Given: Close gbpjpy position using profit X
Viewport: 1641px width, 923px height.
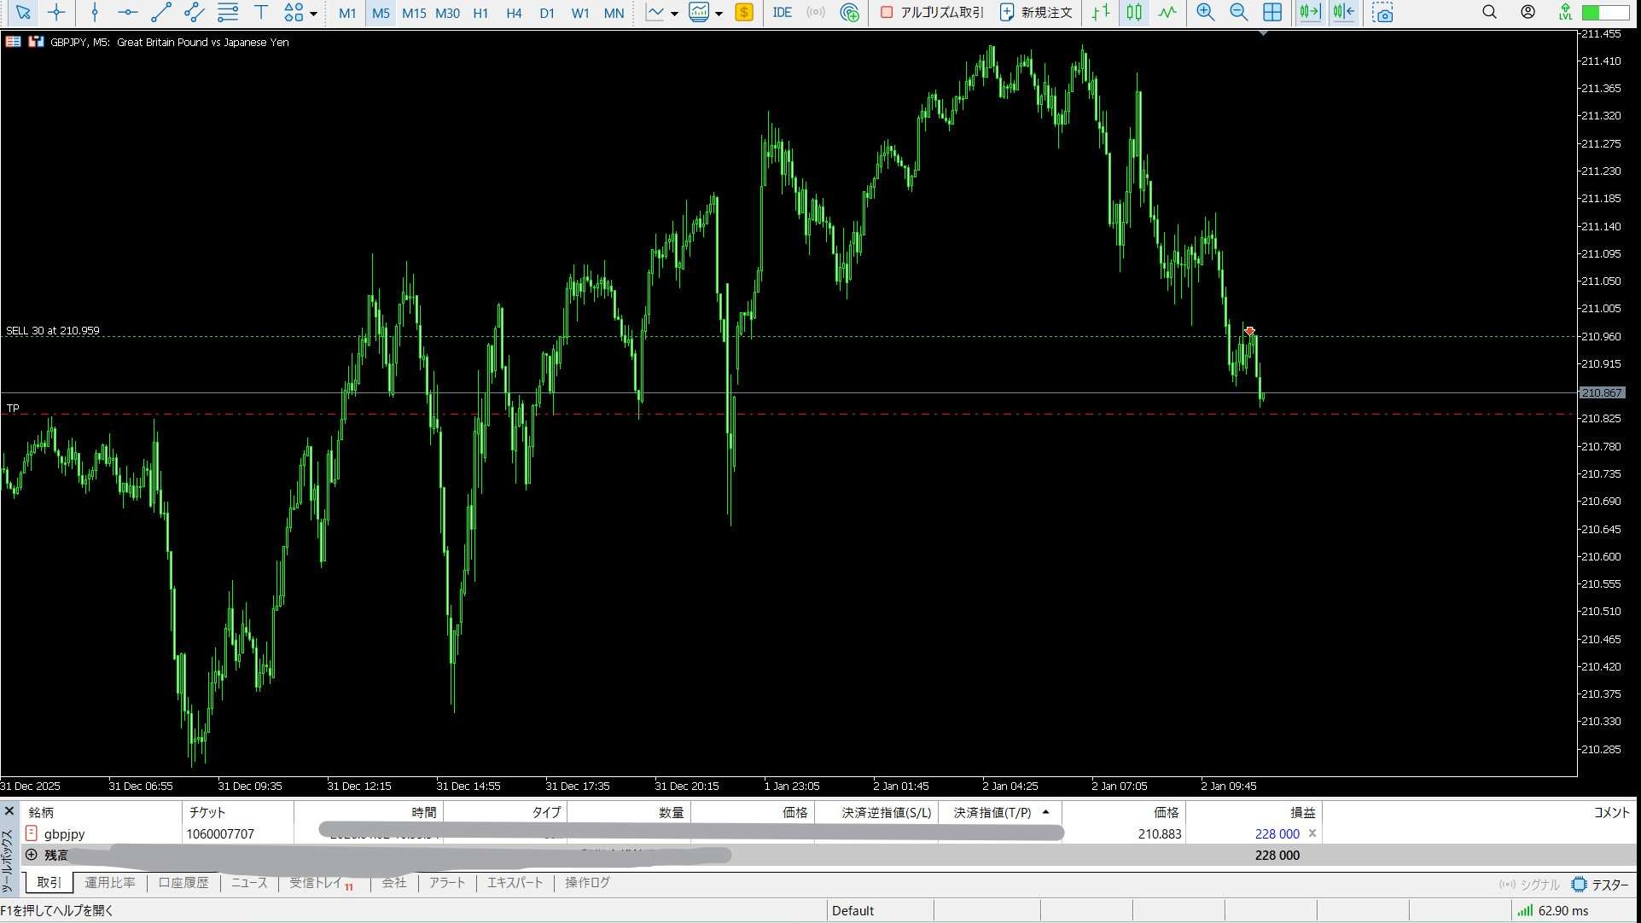Looking at the screenshot, I should (x=1312, y=833).
